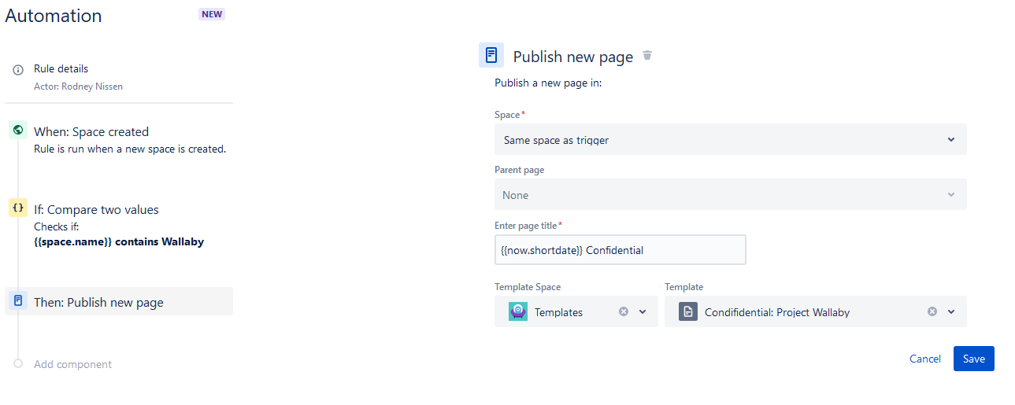
Task: Select the When: Space created step
Action: click(x=91, y=132)
